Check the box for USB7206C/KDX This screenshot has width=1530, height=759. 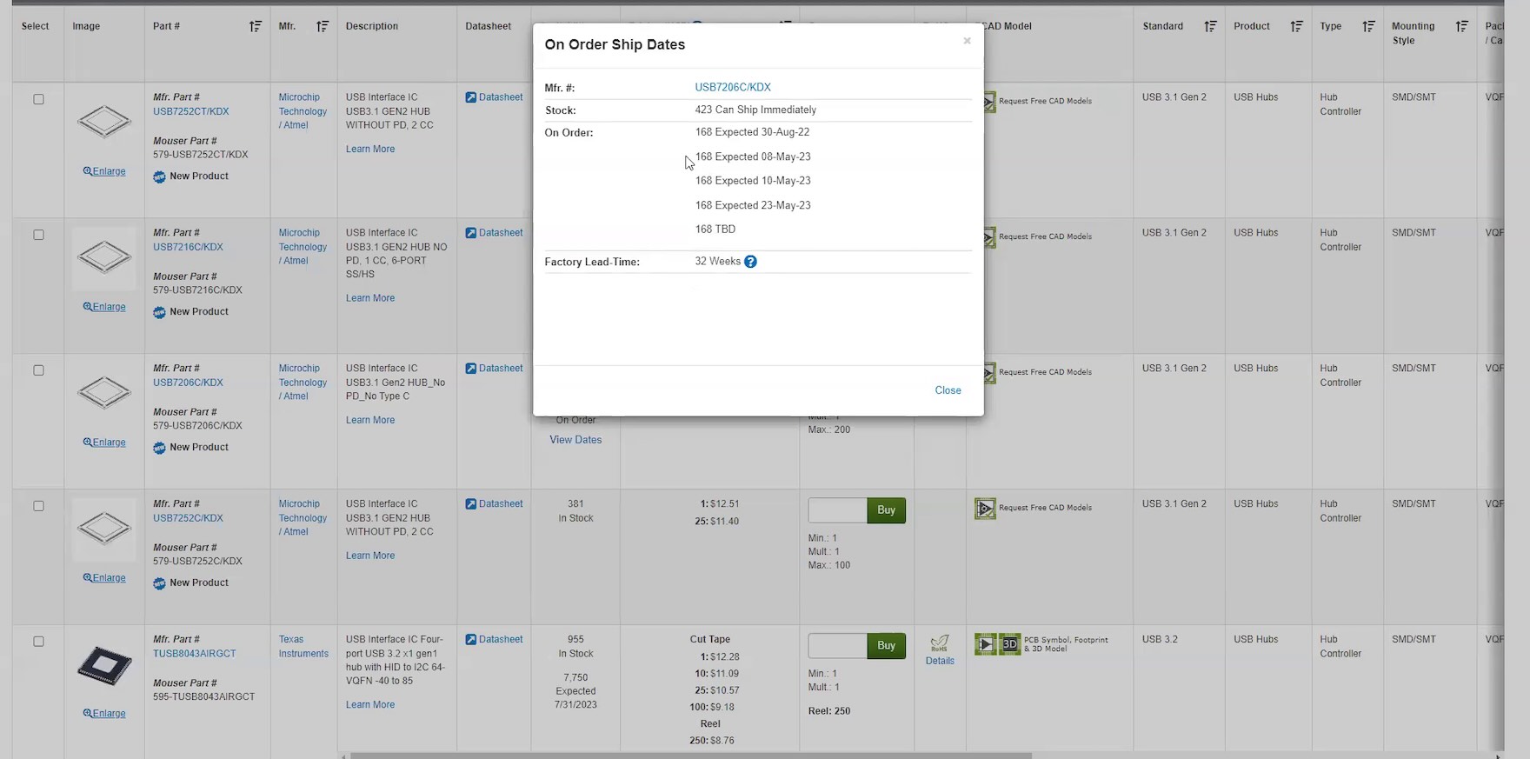(38, 370)
